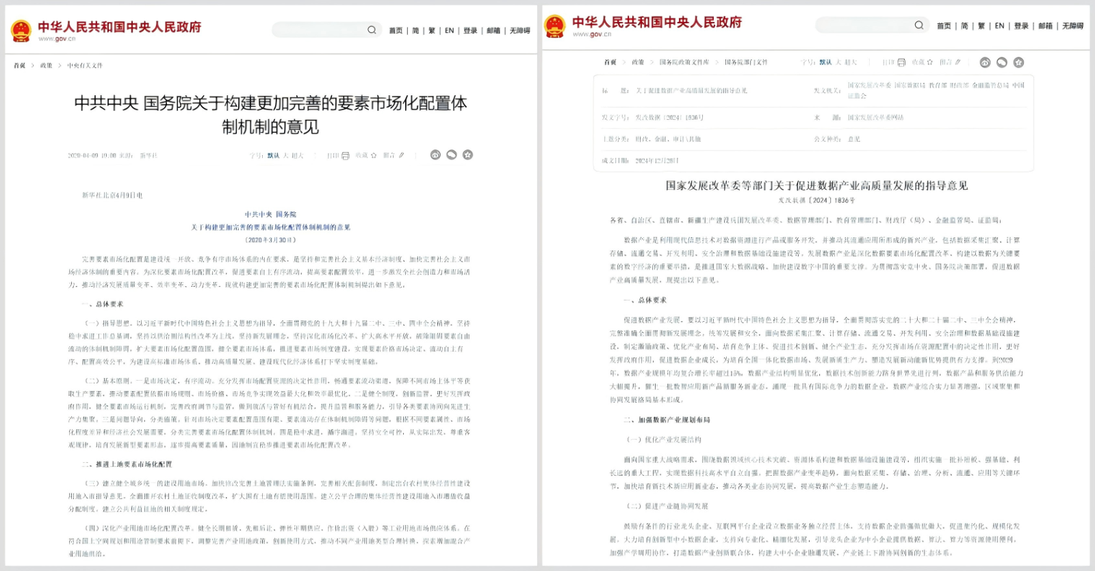The height and width of the screenshot is (571, 1095).
Task: Select 大 font size on the 要素市场化 article
Action: [x=286, y=155]
